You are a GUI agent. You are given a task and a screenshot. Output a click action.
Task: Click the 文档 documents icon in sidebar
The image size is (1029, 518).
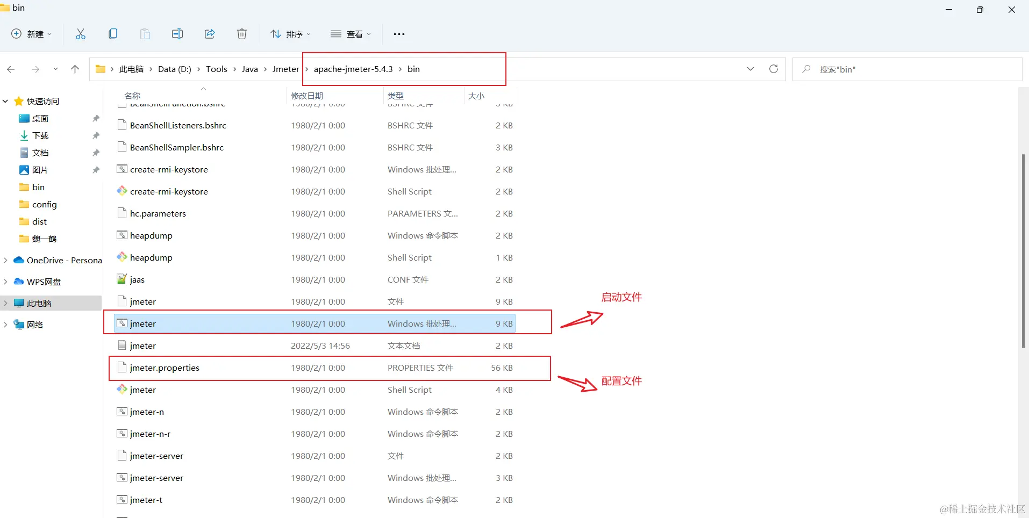(24, 153)
